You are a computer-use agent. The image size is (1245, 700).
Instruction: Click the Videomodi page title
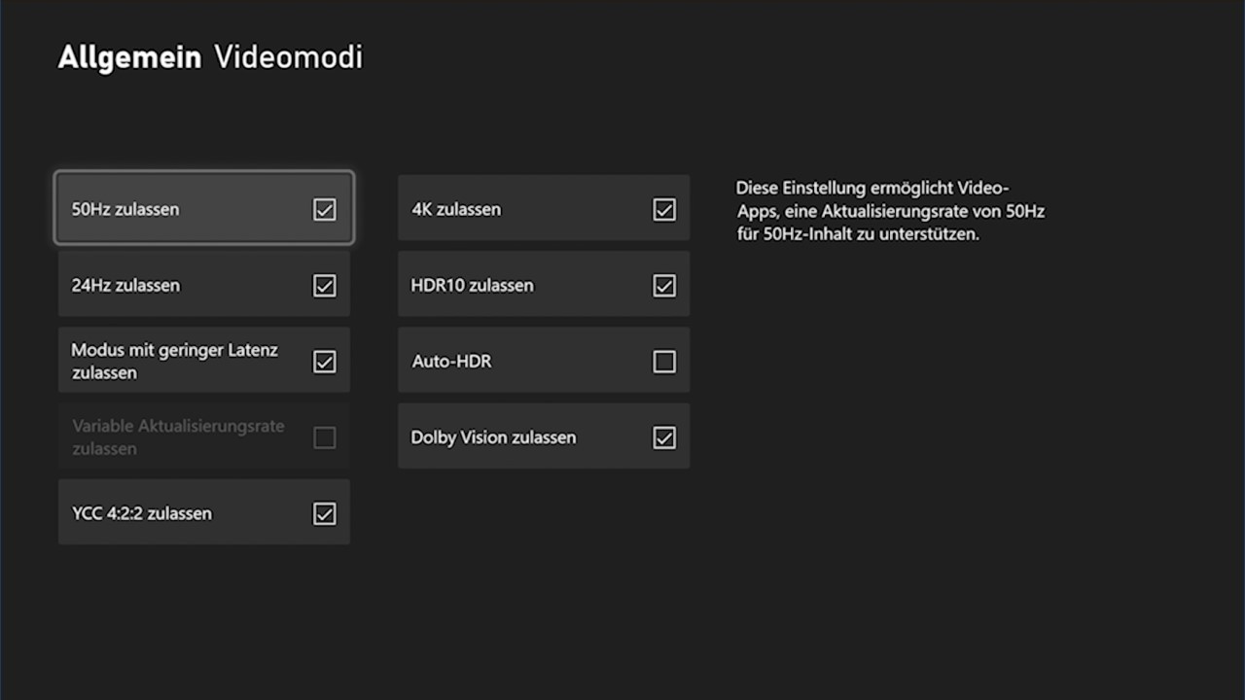click(x=288, y=57)
